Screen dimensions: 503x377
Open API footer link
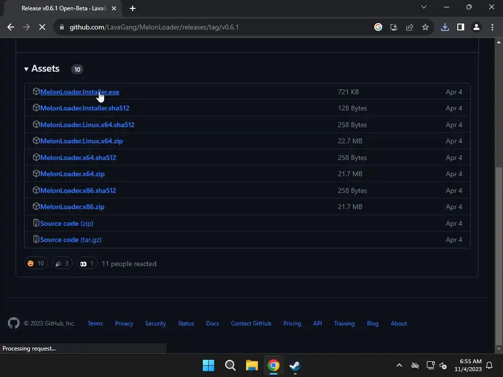point(318,323)
